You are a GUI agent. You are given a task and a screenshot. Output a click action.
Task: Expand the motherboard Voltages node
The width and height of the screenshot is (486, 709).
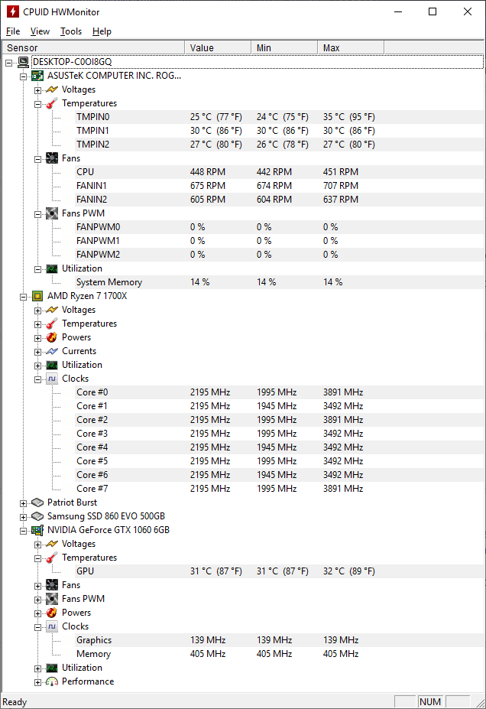coord(37,89)
